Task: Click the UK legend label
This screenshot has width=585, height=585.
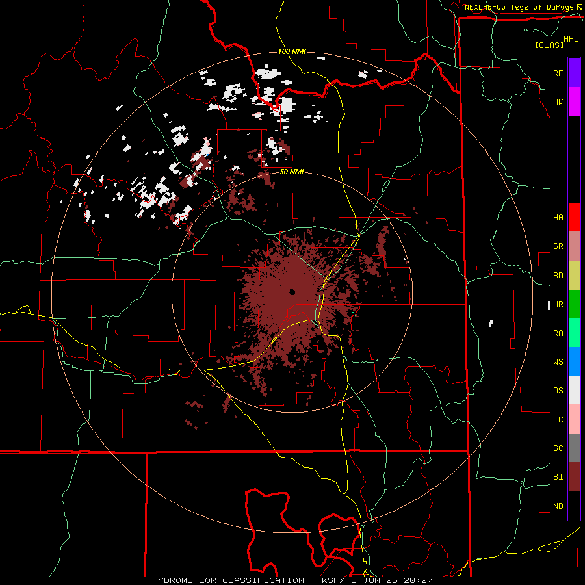Action: tap(558, 102)
